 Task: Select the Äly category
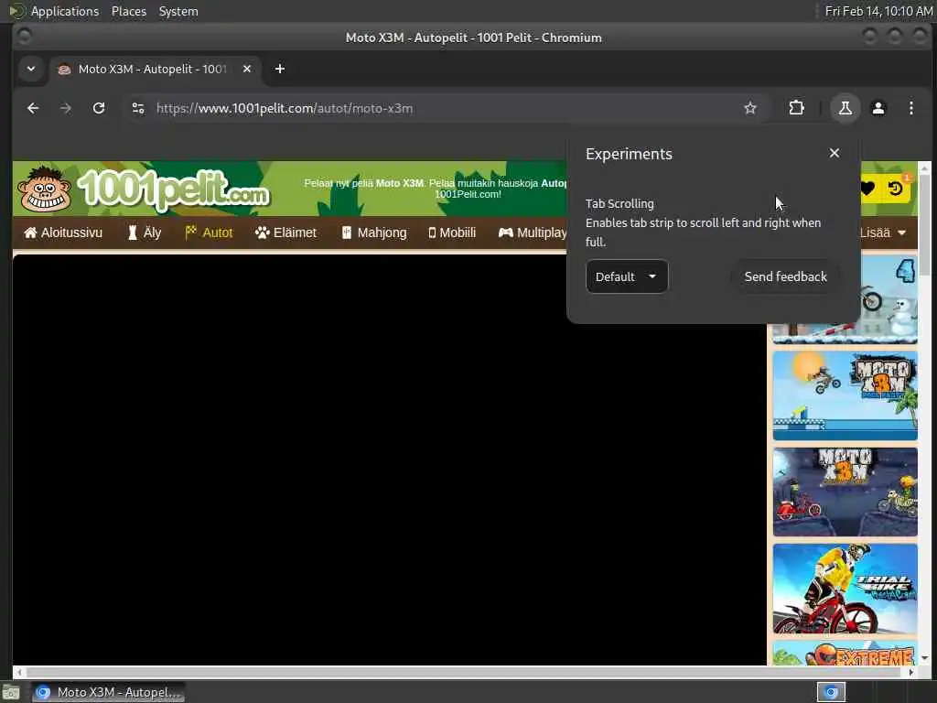pyautogui.click(x=145, y=233)
